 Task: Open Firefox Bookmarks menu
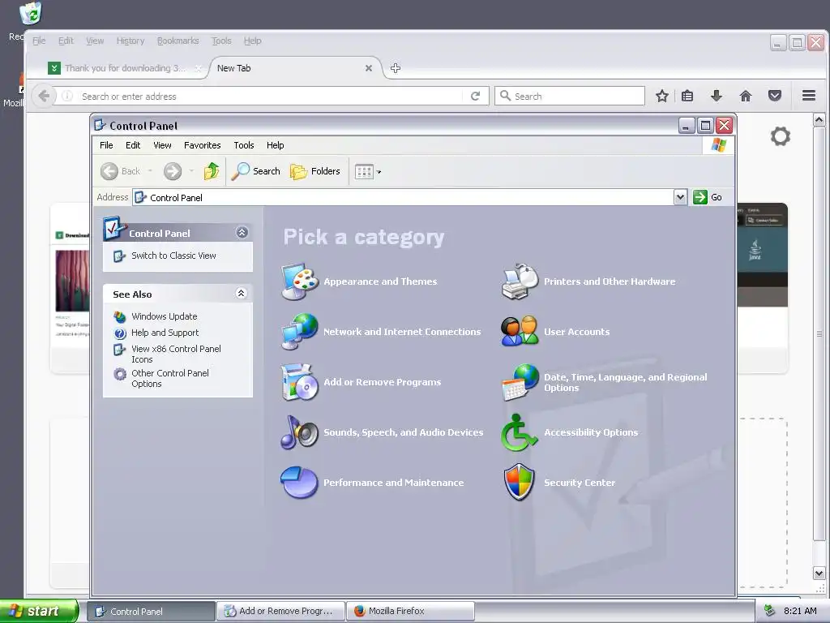click(178, 41)
